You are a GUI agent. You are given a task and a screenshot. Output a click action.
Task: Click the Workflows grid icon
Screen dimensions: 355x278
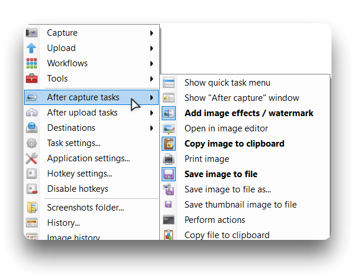point(32,63)
